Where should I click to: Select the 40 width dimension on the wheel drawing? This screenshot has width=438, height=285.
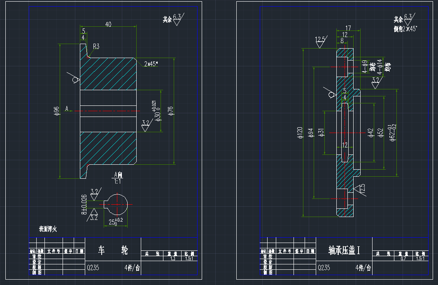(108, 25)
